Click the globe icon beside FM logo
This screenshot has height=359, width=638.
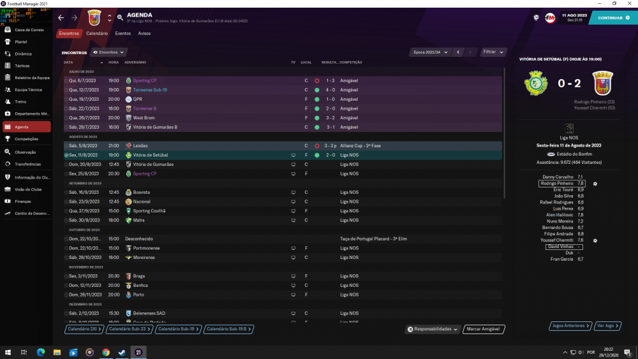[537, 18]
